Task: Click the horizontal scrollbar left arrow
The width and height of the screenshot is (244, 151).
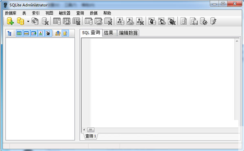Action: pos(84,130)
